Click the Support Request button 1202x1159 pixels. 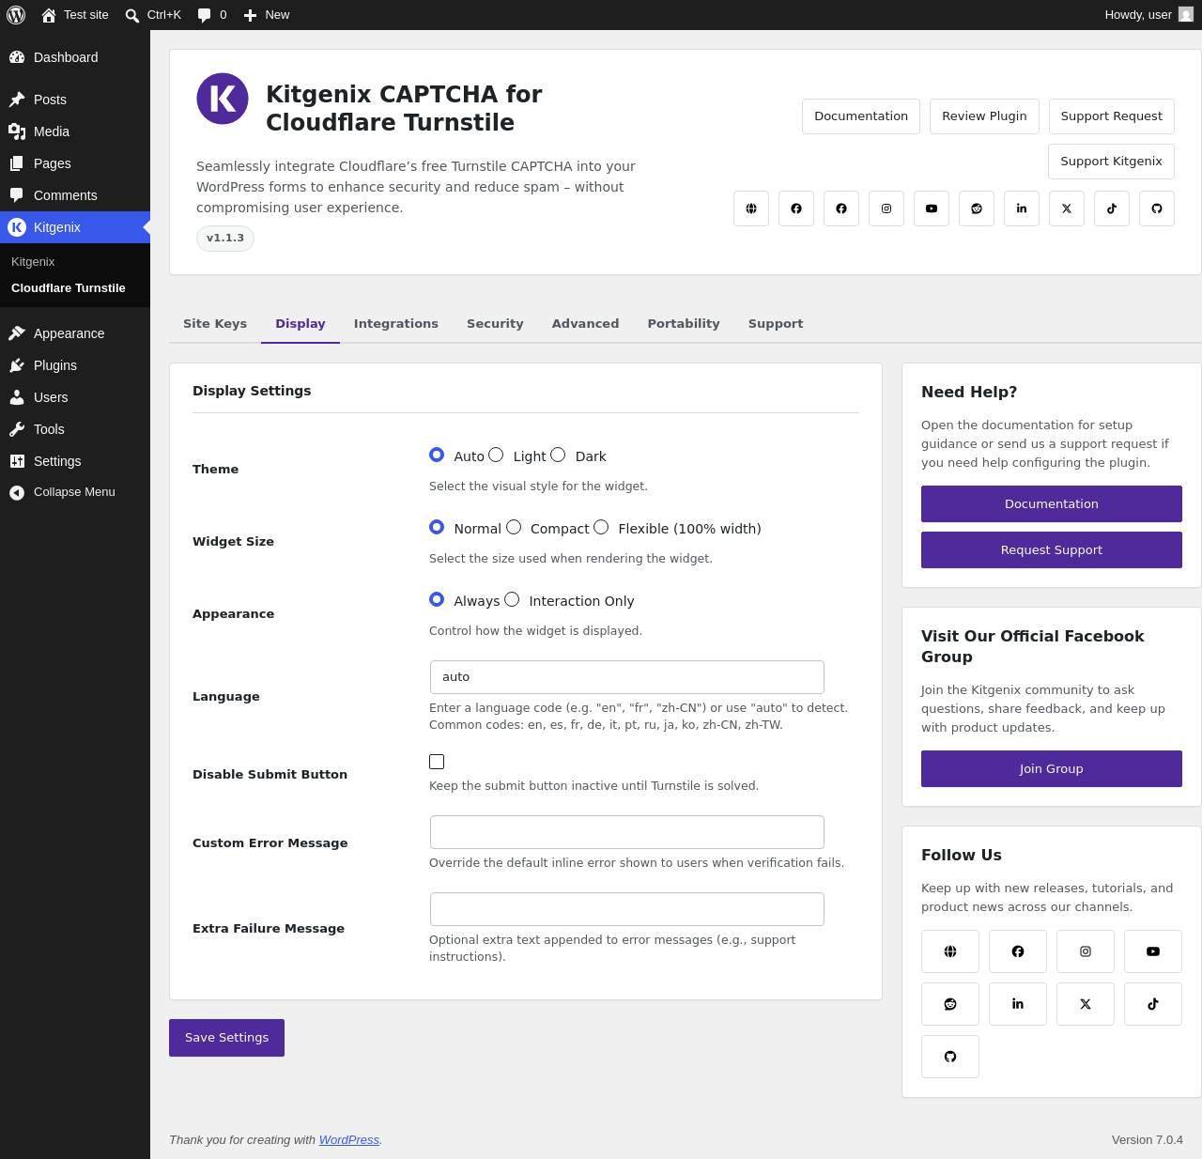[1112, 116]
